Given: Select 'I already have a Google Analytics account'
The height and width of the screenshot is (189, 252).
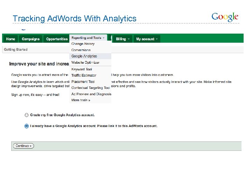Looking at the screenshot, I should pyautogui.click(x=27, y=126).
